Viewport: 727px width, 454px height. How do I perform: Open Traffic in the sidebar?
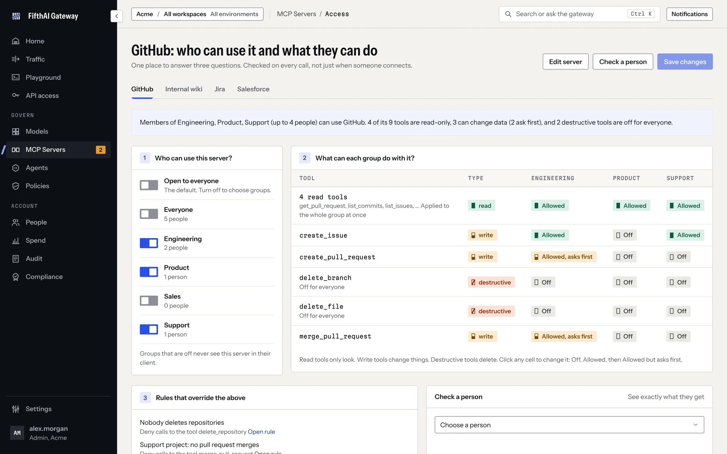[58, 59]
